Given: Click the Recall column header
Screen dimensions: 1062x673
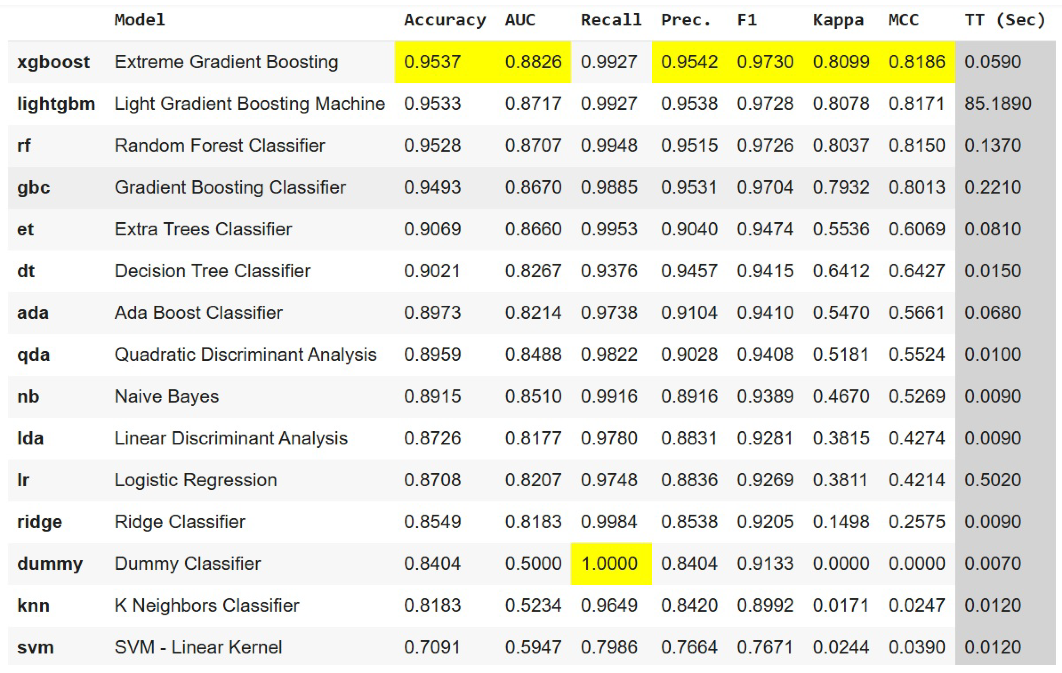Looking at the screenshot, I should pos(611,20).
